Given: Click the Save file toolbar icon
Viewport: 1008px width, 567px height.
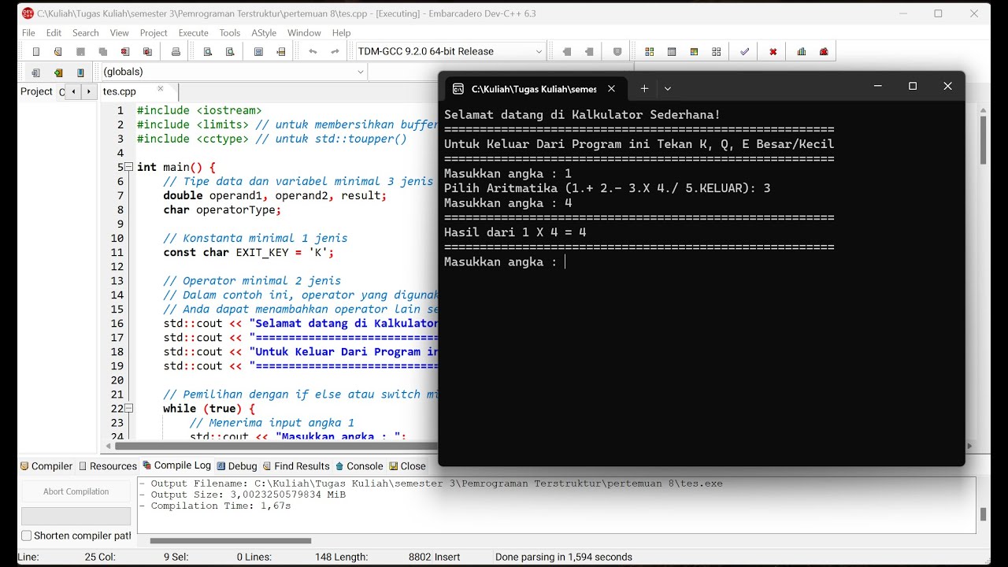Looking at the screenshot, I should pyautogui.click(x=80, y=52).
